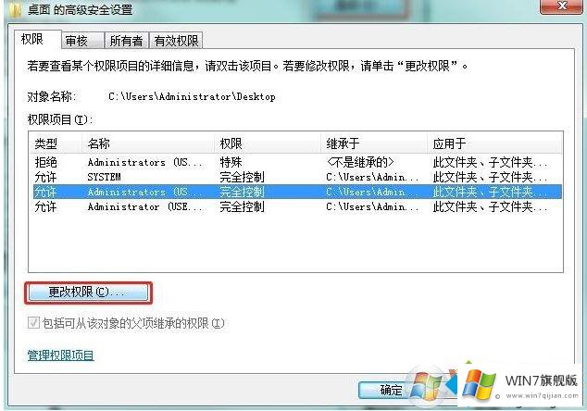Sort by the 名称 column header
587x411 pixels.
(x=148, y=143)
